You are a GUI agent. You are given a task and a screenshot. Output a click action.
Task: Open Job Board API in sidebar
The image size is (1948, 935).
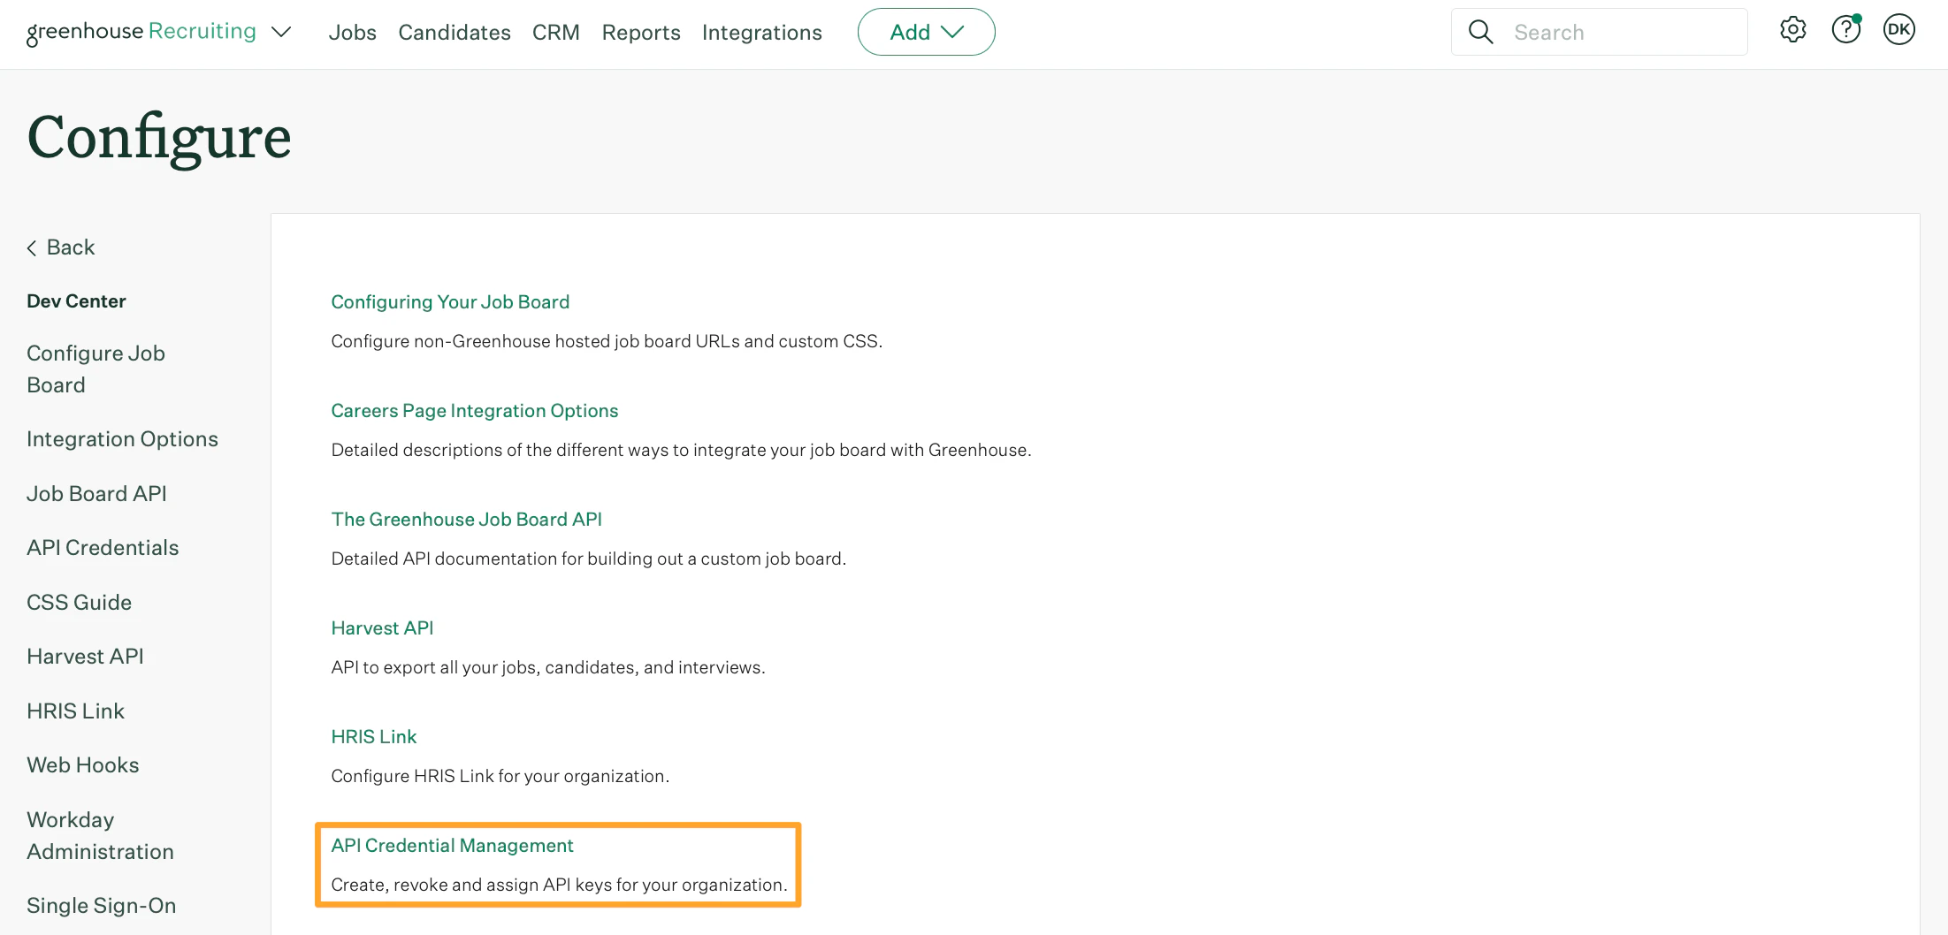point(96,494)
